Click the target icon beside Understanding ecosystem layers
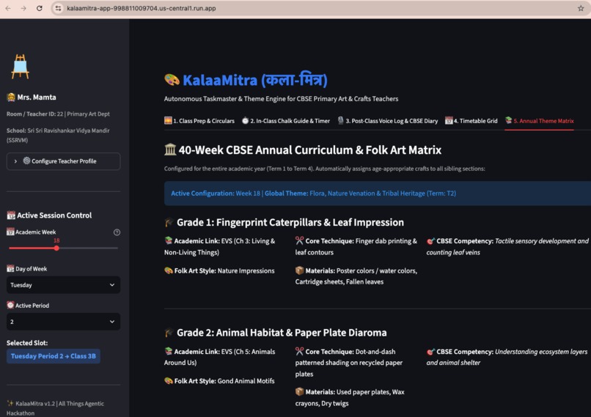Viewport: 591px width, 417px height. 430,352
